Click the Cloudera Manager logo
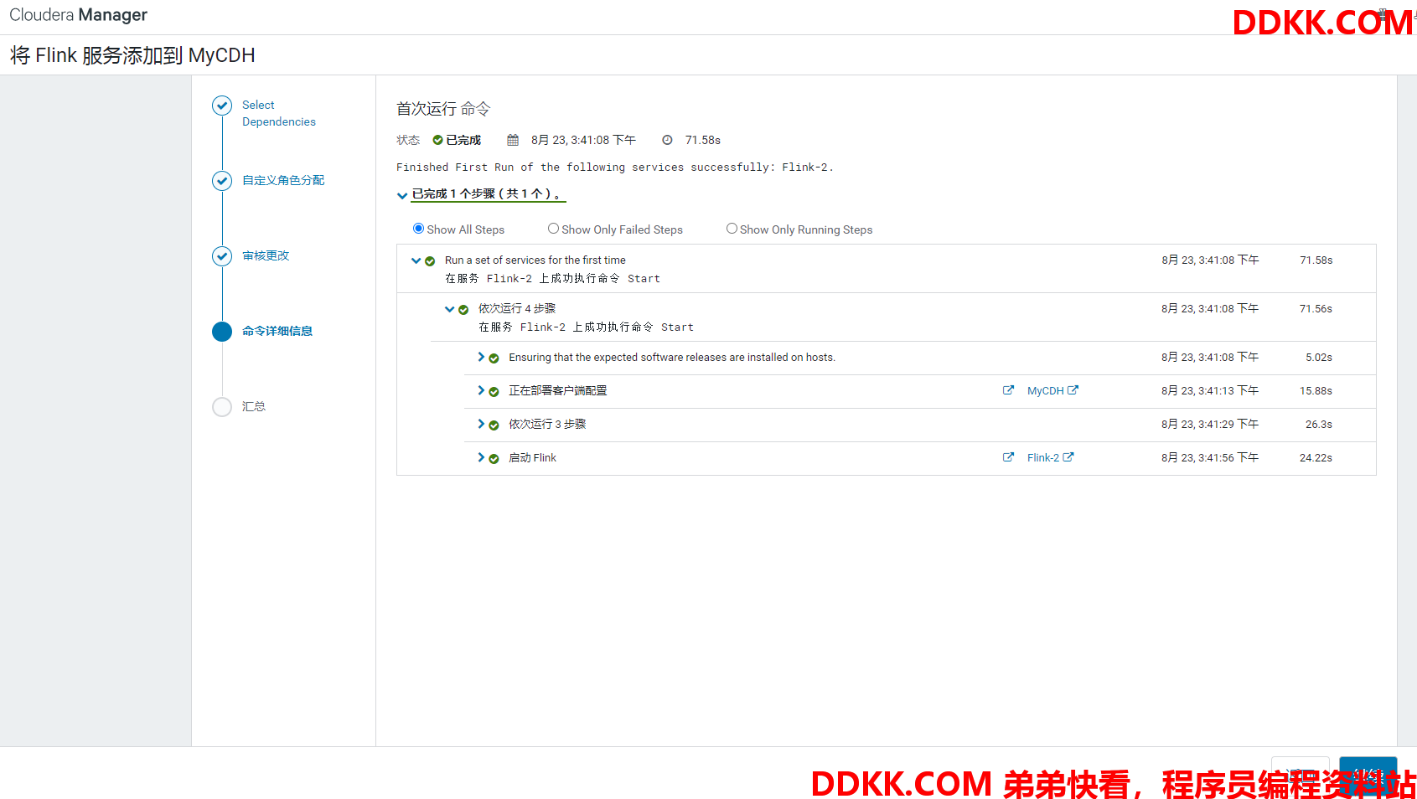 pos(79,15)
